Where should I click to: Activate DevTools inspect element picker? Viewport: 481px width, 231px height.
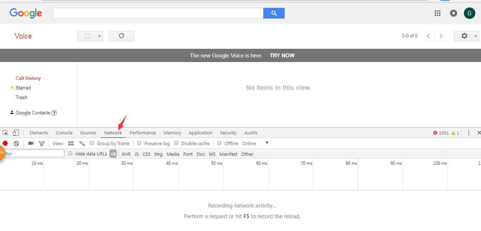pos(5,133)
